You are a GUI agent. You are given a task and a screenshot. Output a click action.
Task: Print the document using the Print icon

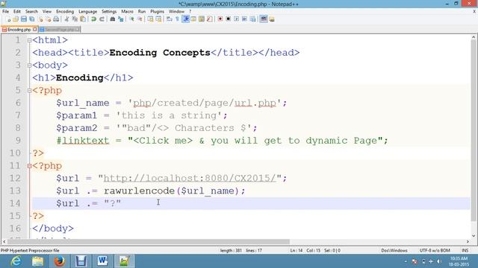[57, 19]
